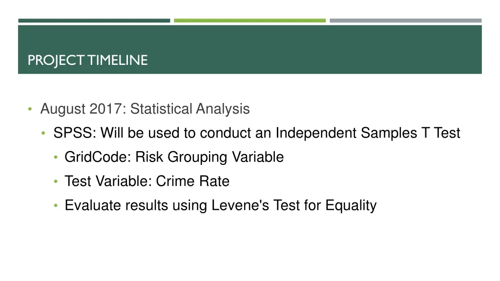Click the bullet dot before Test Variable

(x=56, y=181)
